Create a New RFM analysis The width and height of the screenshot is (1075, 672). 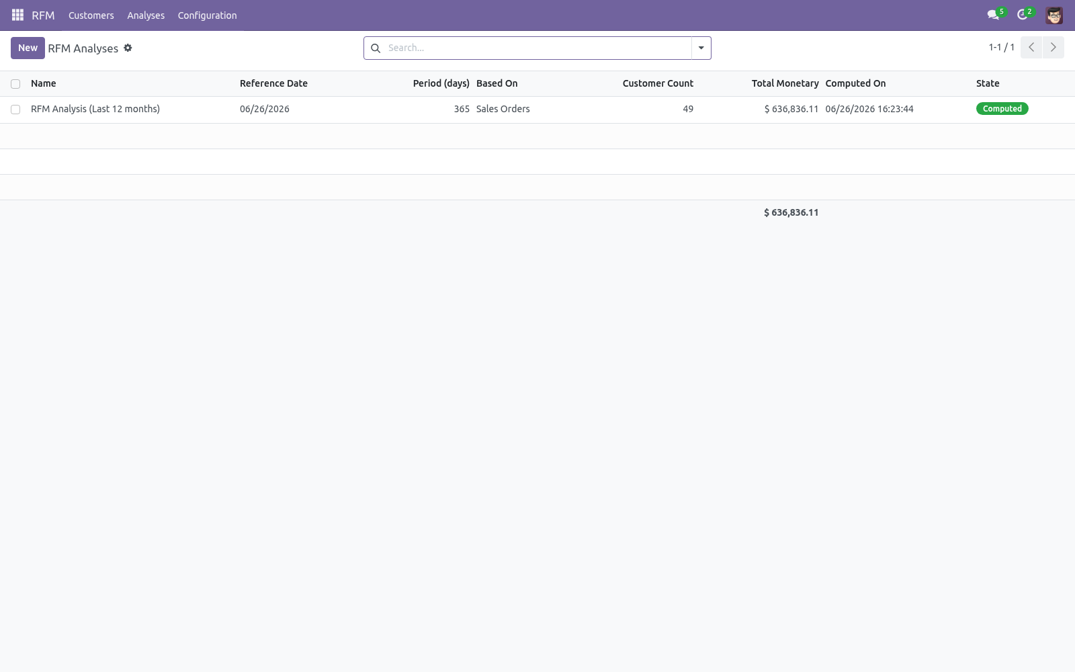(28, 48)
